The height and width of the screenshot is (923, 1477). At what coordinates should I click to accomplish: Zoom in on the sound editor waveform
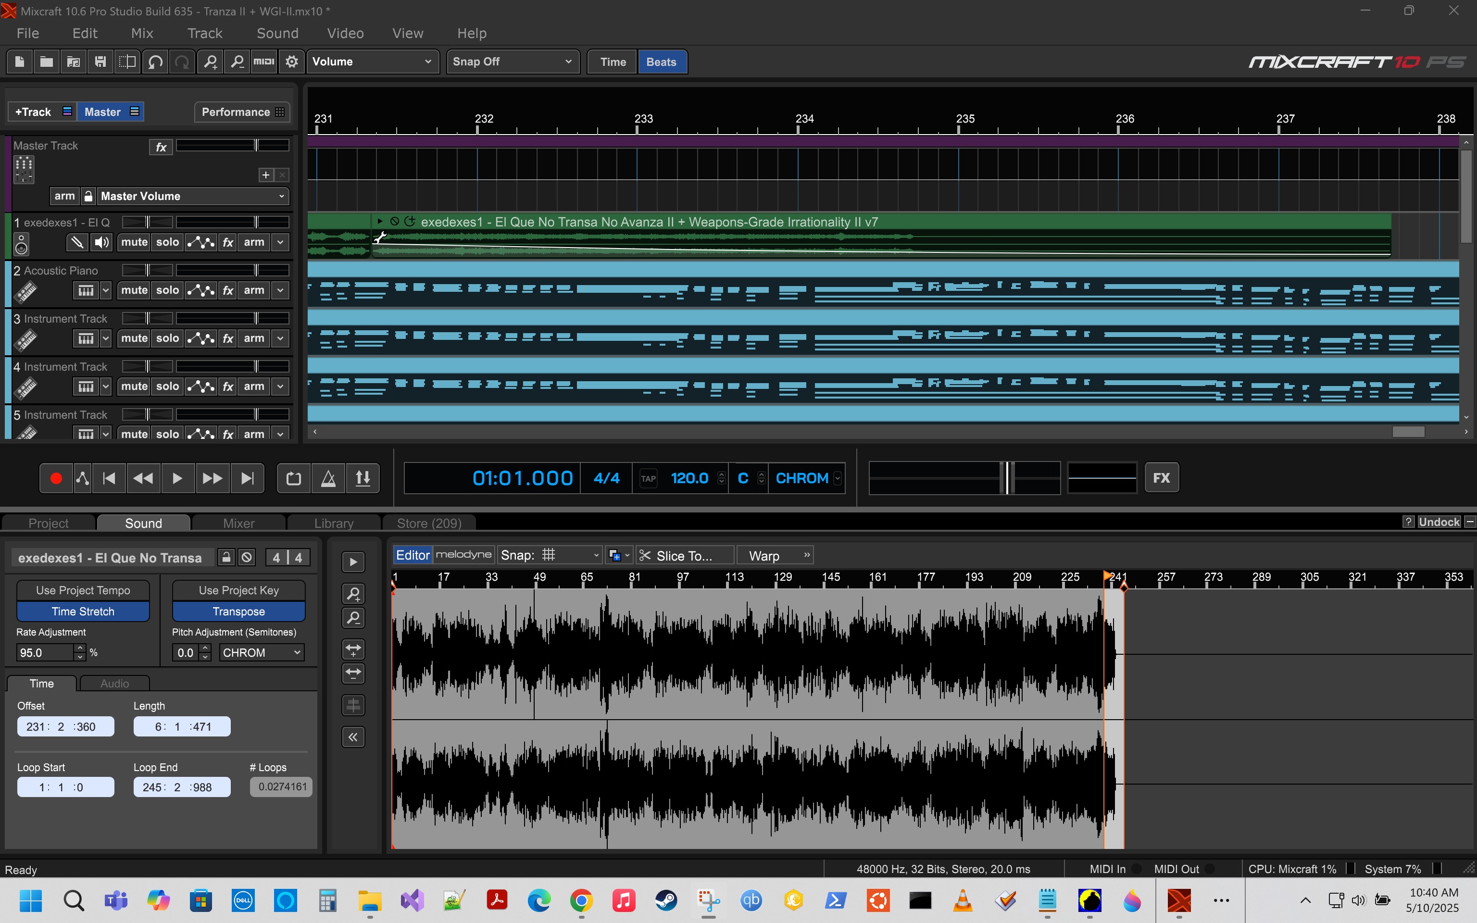click(353, 593)
